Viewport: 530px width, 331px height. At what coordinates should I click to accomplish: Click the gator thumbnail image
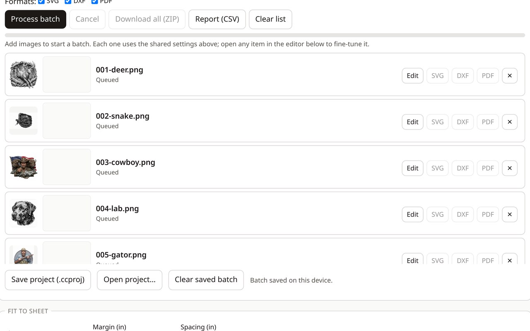(x=24, y=255)
